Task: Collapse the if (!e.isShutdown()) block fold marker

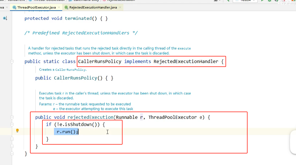Action: pyautogui.click(x=12, y=125)
